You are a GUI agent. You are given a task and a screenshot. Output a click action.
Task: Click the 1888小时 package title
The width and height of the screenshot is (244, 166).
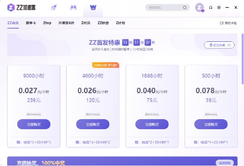pos(152,76)
